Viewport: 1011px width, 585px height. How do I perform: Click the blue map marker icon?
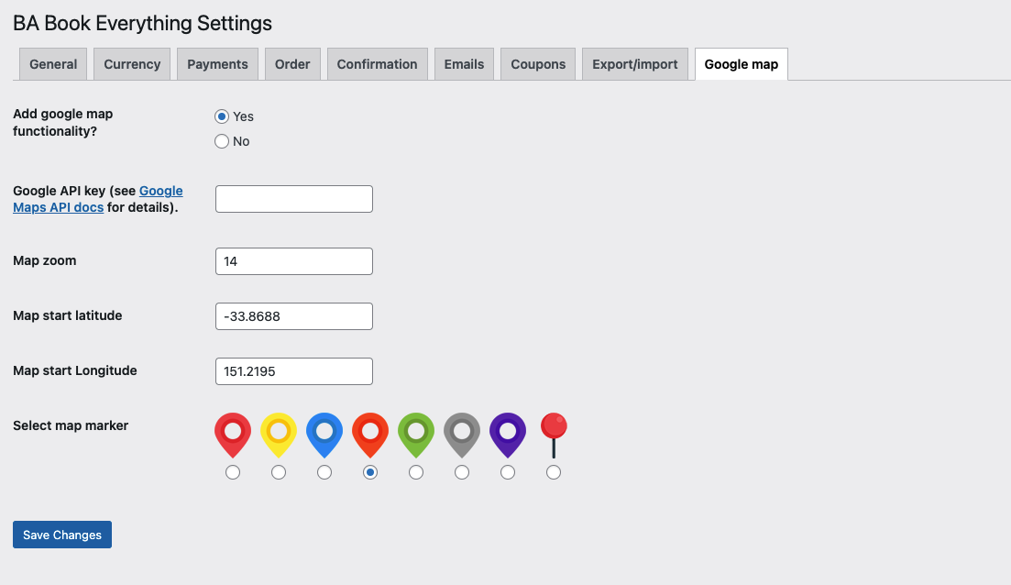pyautogui.click(x=324, y=435)
